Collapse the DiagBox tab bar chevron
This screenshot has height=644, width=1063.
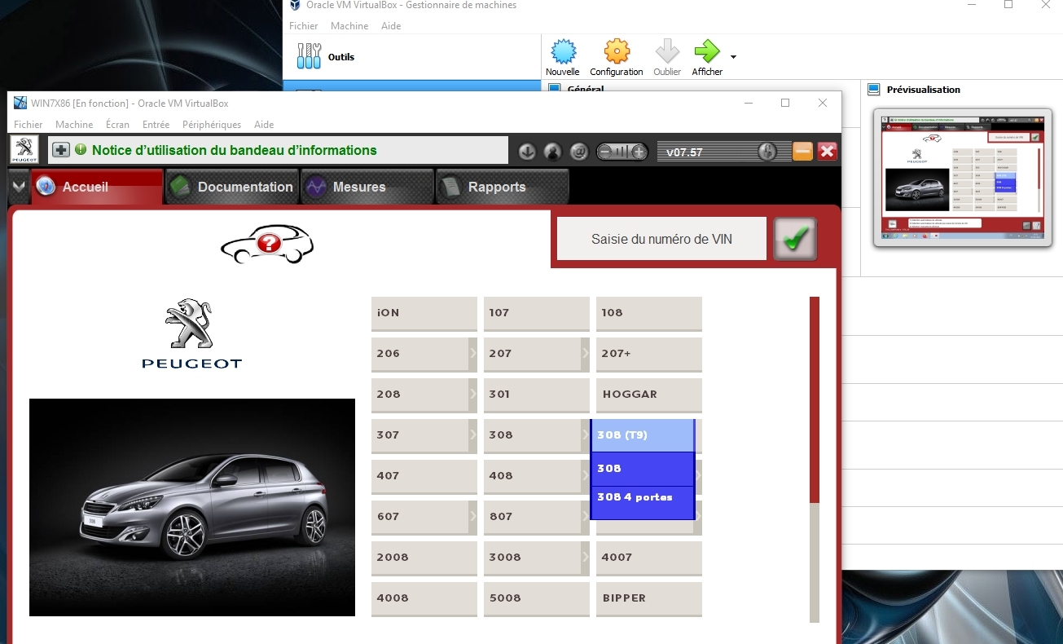coord(19,187)
